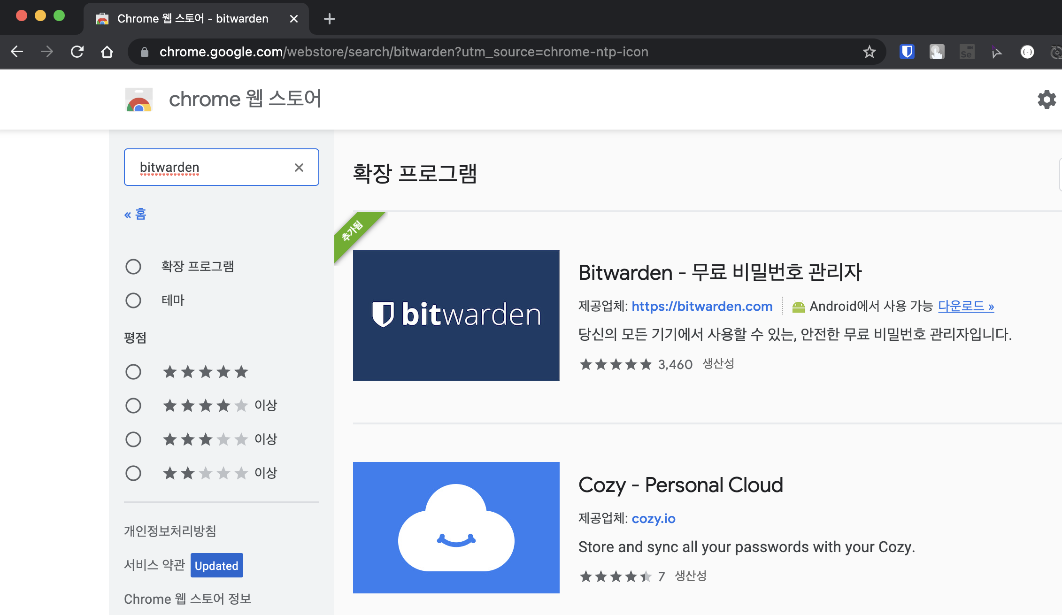Filter by four stars 이상

coord(133,406)
